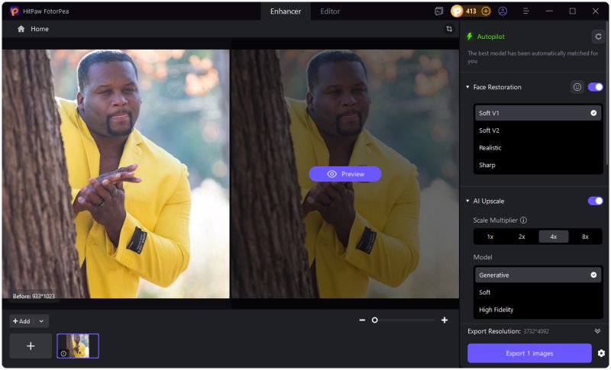Open the feedback message icon
The image size is (611, 370).
[x=438, y=11]
